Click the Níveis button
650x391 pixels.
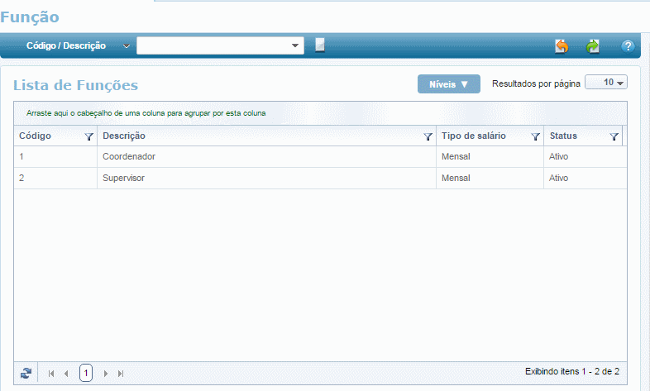[x=448, y=84]
